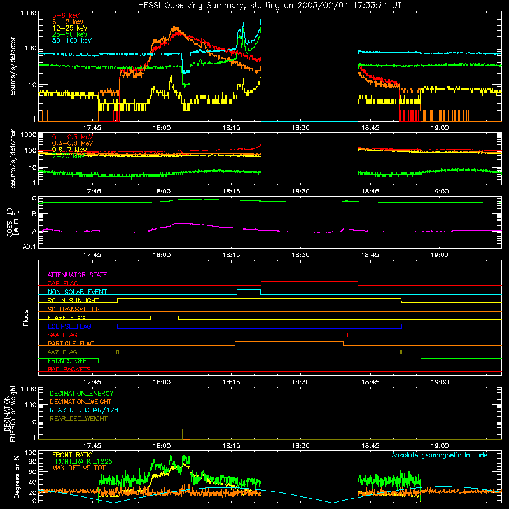Click the GOES-10 axis label
Viewport: 509px width, 509px height.
(x=13, y=222)
